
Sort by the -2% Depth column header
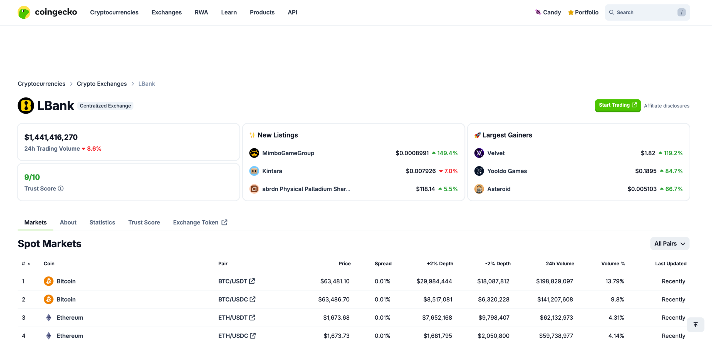(x=498, y=264)
